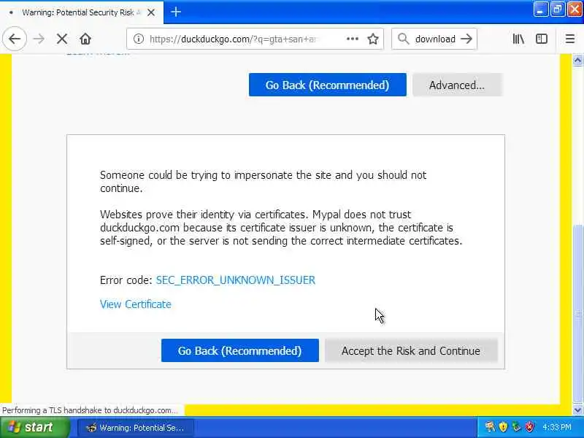Viewport: 584px width, 438px height.
Task: Open page actions three-dot menu
Action: (352, 39)
